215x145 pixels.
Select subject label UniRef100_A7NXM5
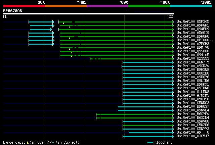point(193,96)
